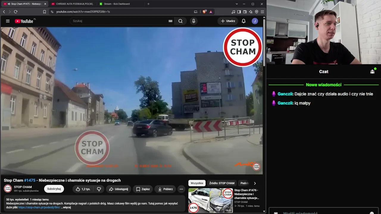The image size is (381, 214).
Task: Toggle the browser sidebar panel
Action: tap(239, 12)
